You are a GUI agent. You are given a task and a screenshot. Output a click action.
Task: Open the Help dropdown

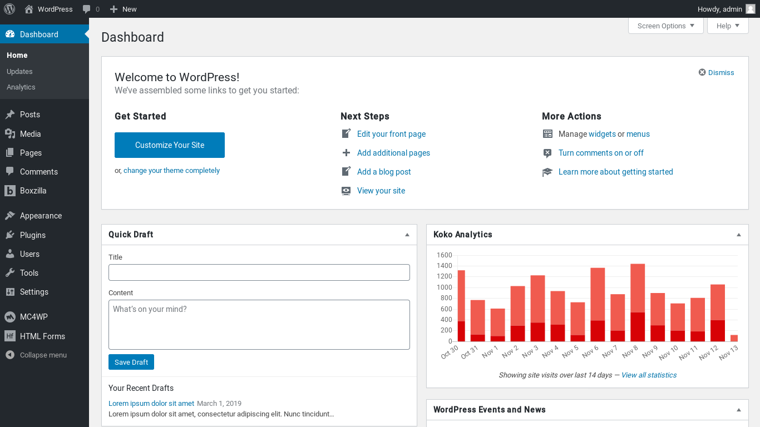point(727,26)
